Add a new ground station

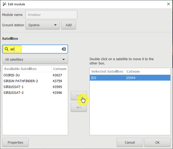pos(69,25)
